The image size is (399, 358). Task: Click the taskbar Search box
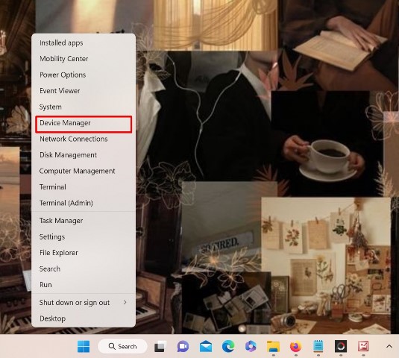click(122, 346)
